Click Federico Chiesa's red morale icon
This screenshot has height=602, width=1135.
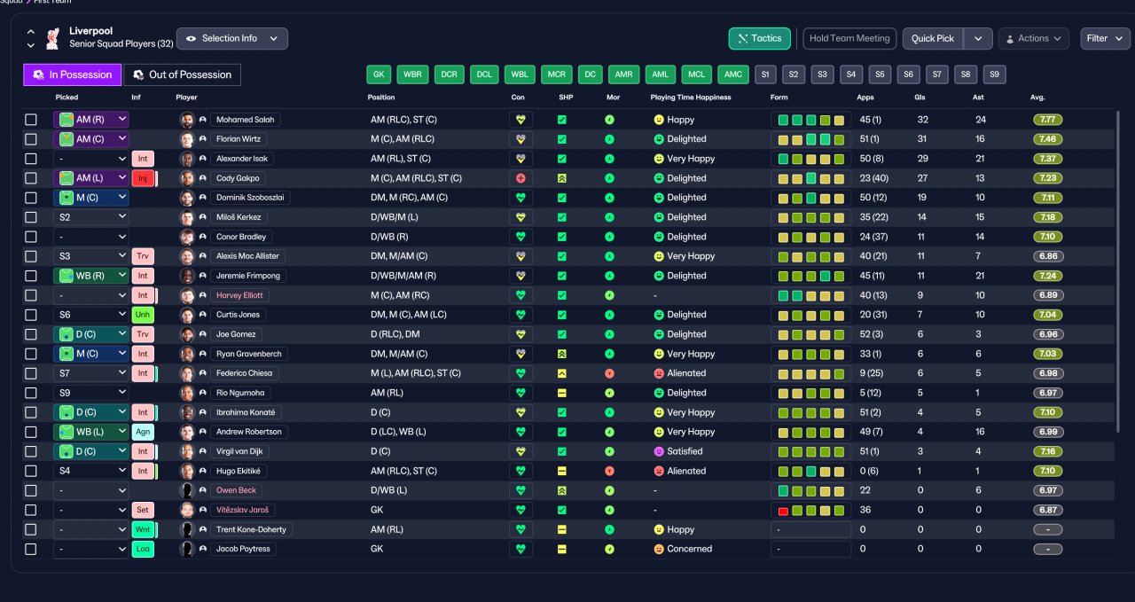[x=609, y=373]
